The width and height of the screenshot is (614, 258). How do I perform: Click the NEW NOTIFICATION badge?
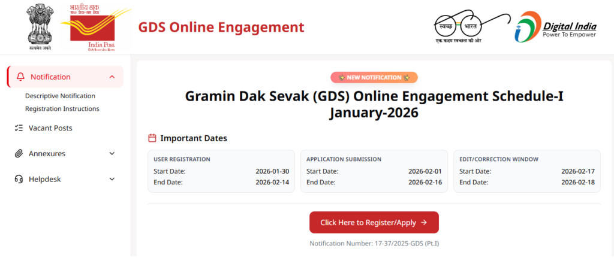pos(374,77)
